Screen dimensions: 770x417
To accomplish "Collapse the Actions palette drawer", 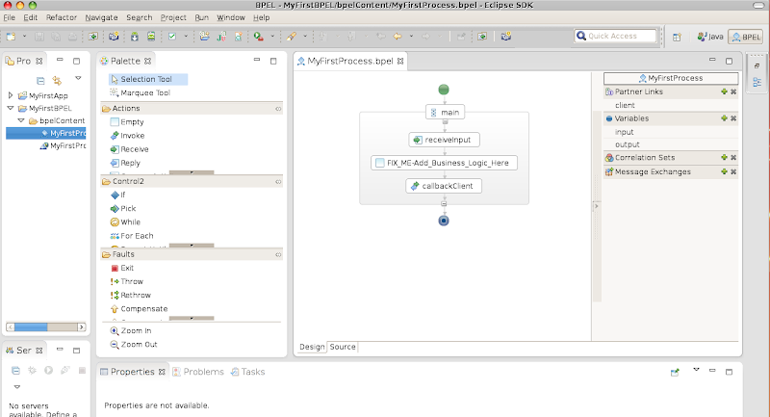I will [192, 108].
